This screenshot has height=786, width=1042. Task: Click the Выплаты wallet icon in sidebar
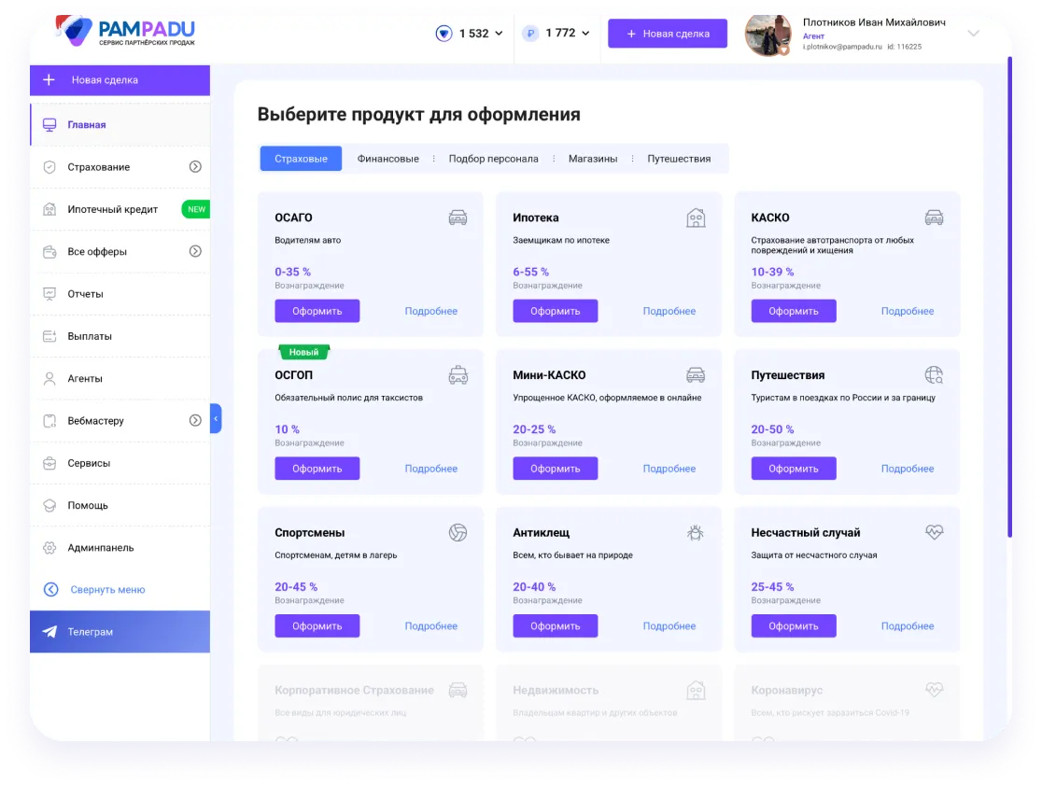click(49, 336)
